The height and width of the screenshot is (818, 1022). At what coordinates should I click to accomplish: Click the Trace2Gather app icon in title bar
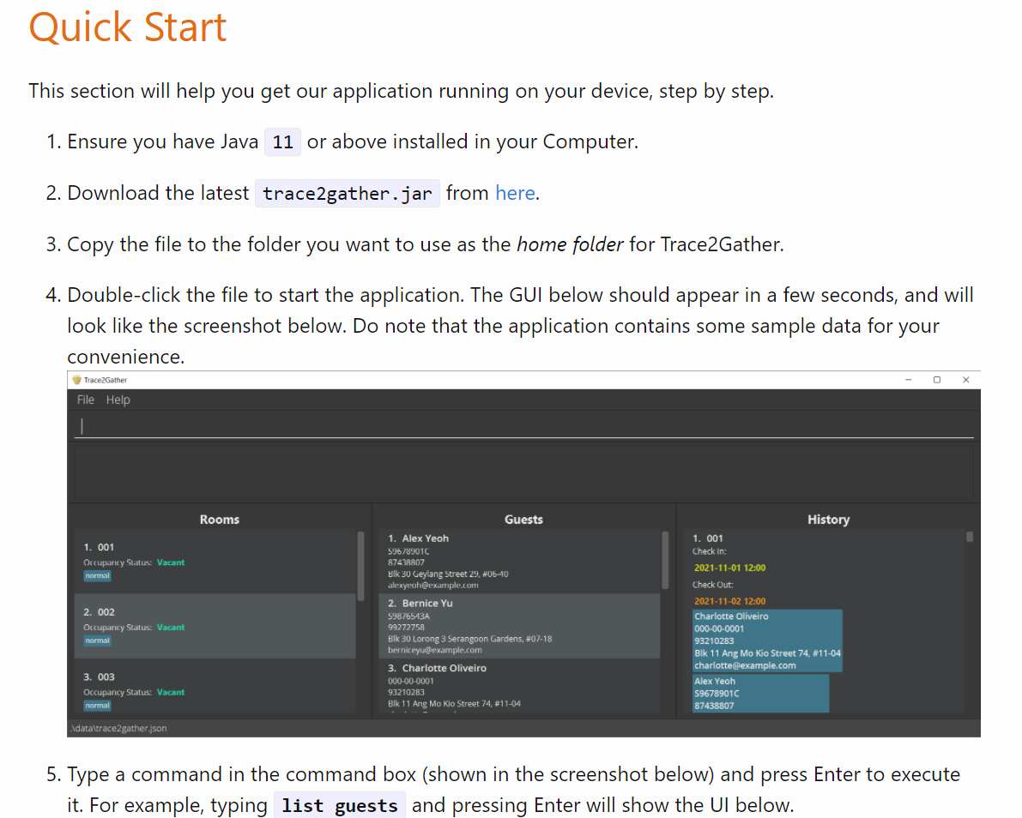(x=76, y=380)
